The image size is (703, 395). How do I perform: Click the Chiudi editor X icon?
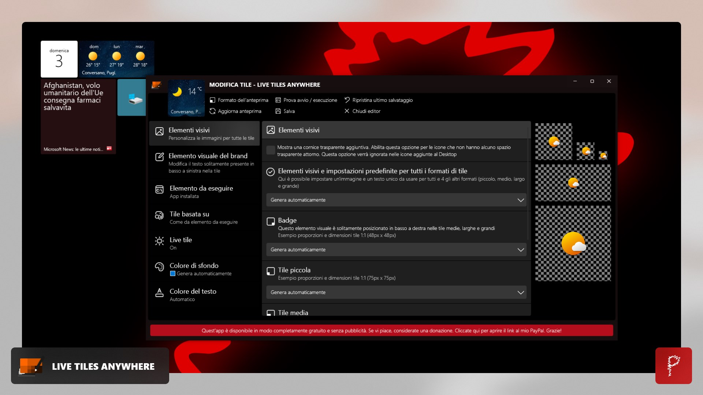pos(347,111)
